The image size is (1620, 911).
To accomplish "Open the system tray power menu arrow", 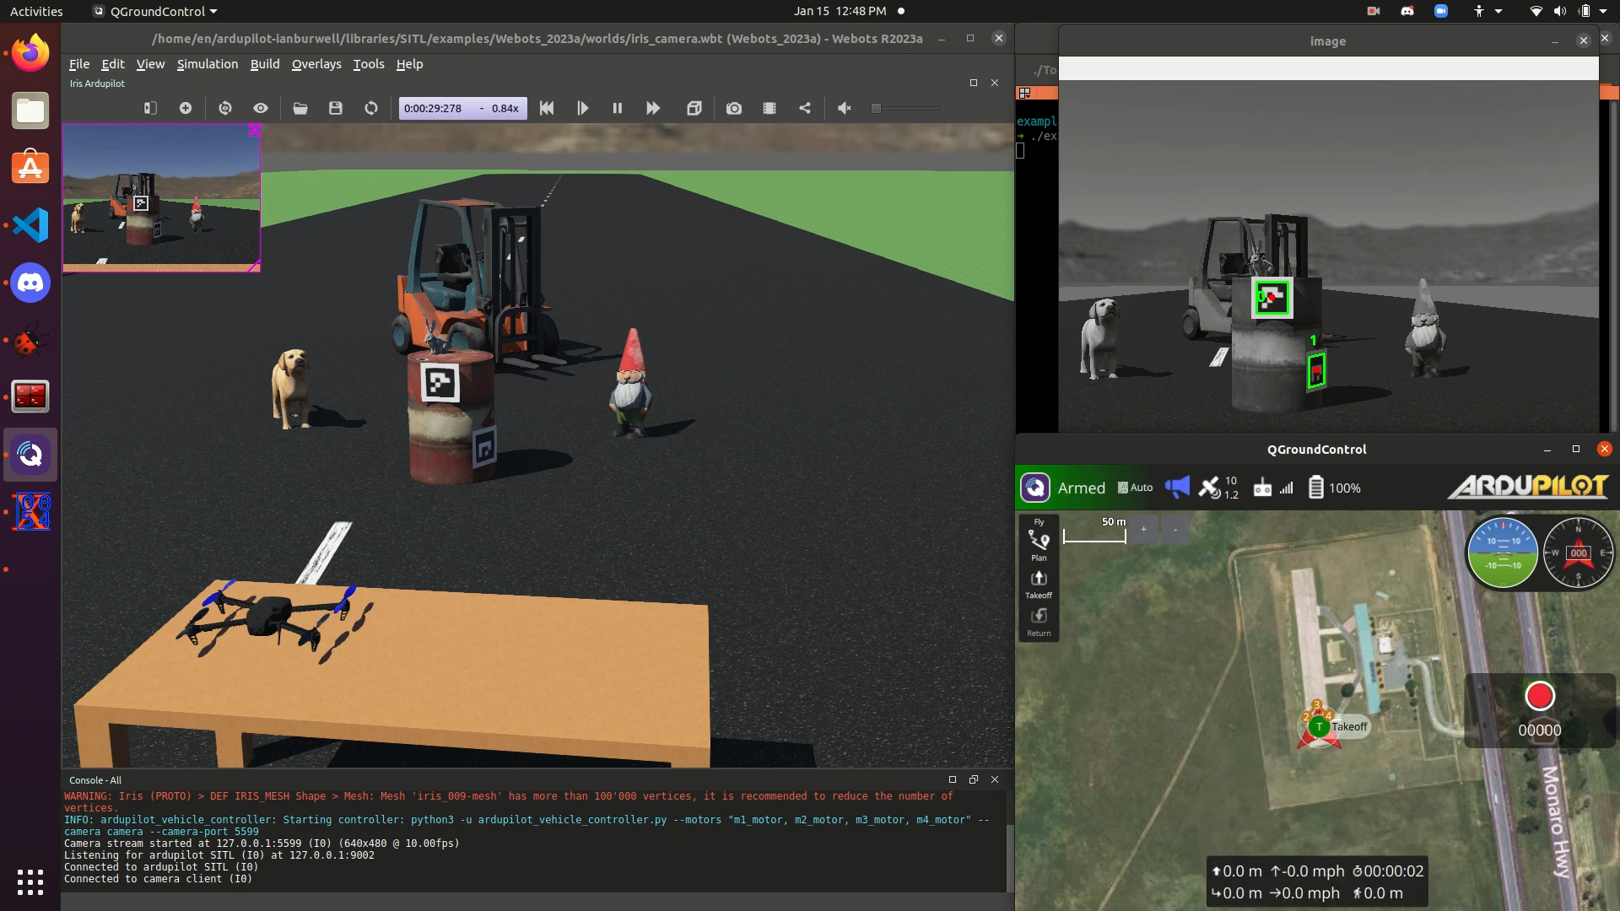I will coord(1603,11).
